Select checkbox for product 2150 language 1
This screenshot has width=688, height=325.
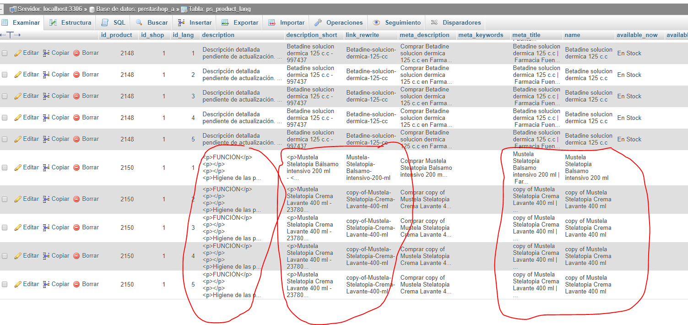click(5, 168)
